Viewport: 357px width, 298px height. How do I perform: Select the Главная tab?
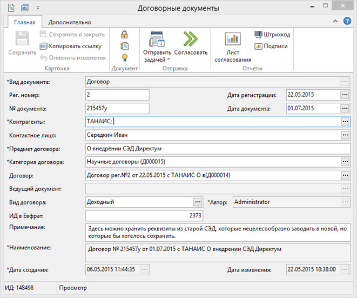25,22
